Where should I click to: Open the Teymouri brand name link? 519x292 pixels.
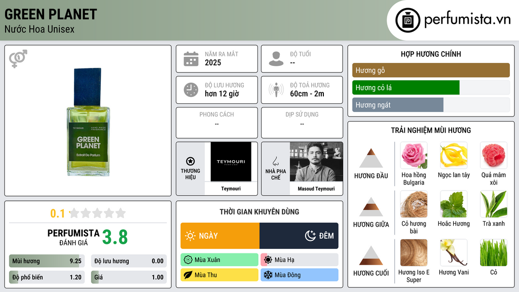point(231,189)
